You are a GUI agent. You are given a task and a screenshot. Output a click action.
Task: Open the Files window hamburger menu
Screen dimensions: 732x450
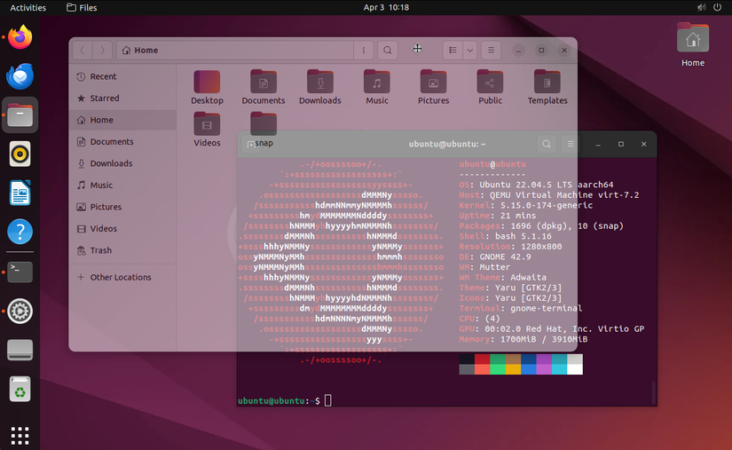click(492, 50)
